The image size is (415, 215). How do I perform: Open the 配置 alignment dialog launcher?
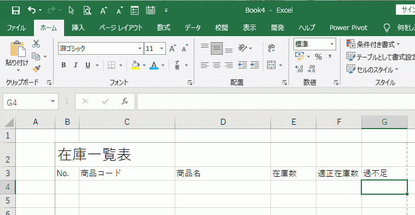285,83
